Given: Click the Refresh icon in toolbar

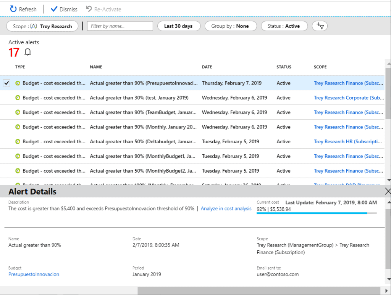Looking at the screenshot, I should point(13,9).
